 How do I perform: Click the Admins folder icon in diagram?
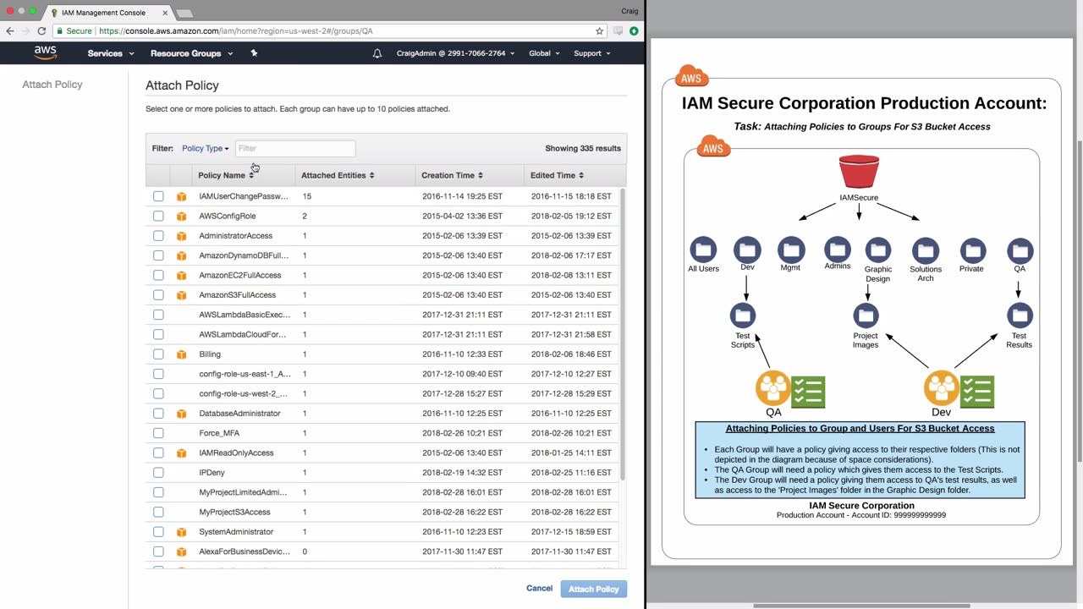[838, 250]
